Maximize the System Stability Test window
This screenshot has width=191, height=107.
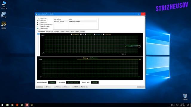point(138,14)
